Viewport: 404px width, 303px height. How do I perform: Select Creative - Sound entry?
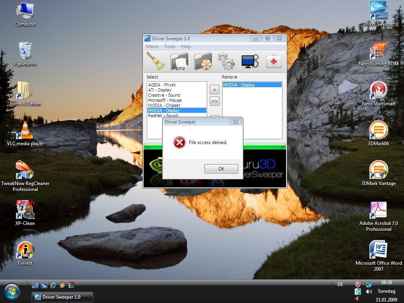point(177,95)
